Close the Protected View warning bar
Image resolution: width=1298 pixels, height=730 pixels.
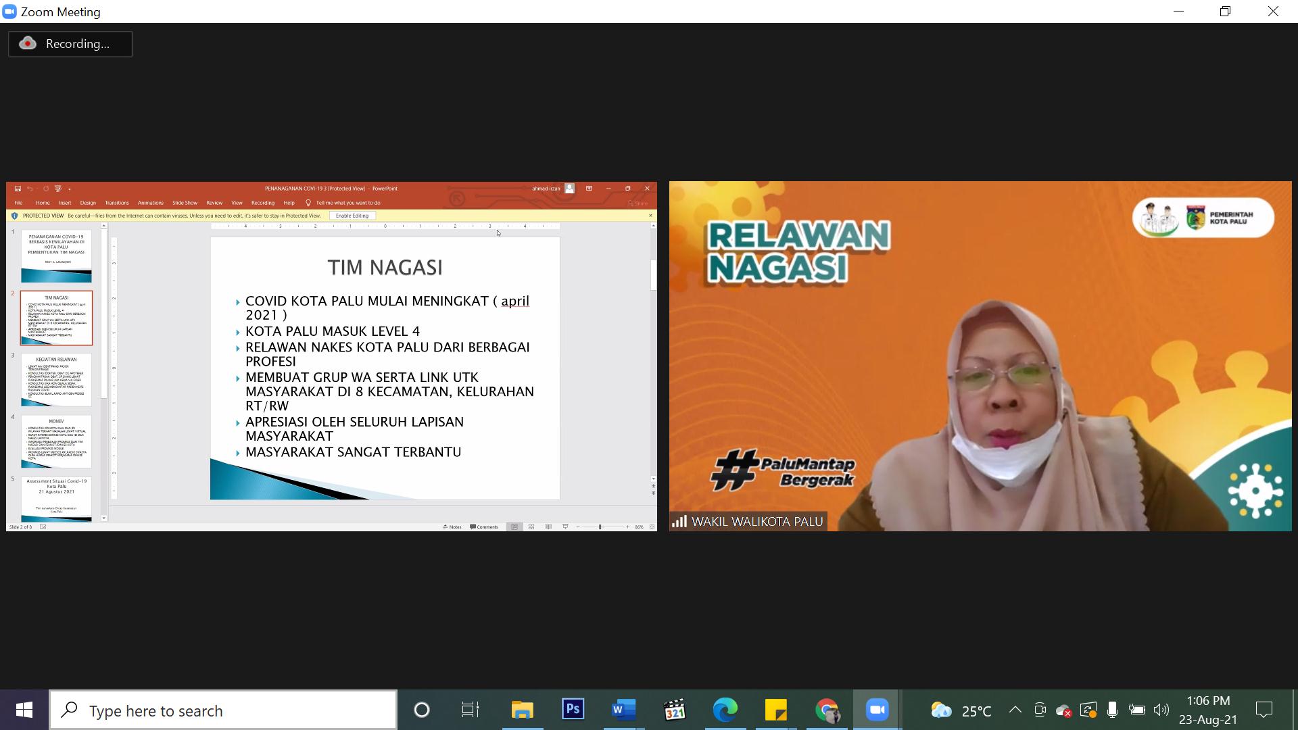click(x=650, y=216)
